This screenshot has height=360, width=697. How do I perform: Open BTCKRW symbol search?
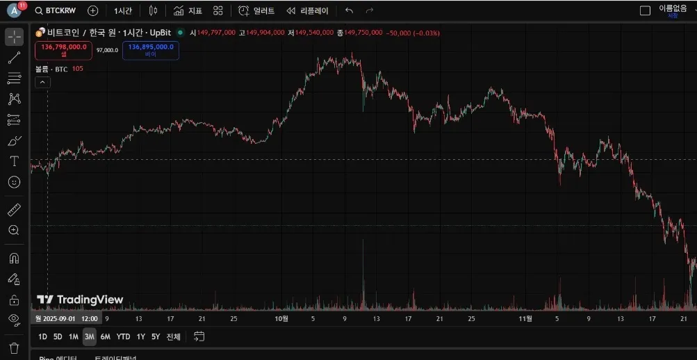click(55, 10)
